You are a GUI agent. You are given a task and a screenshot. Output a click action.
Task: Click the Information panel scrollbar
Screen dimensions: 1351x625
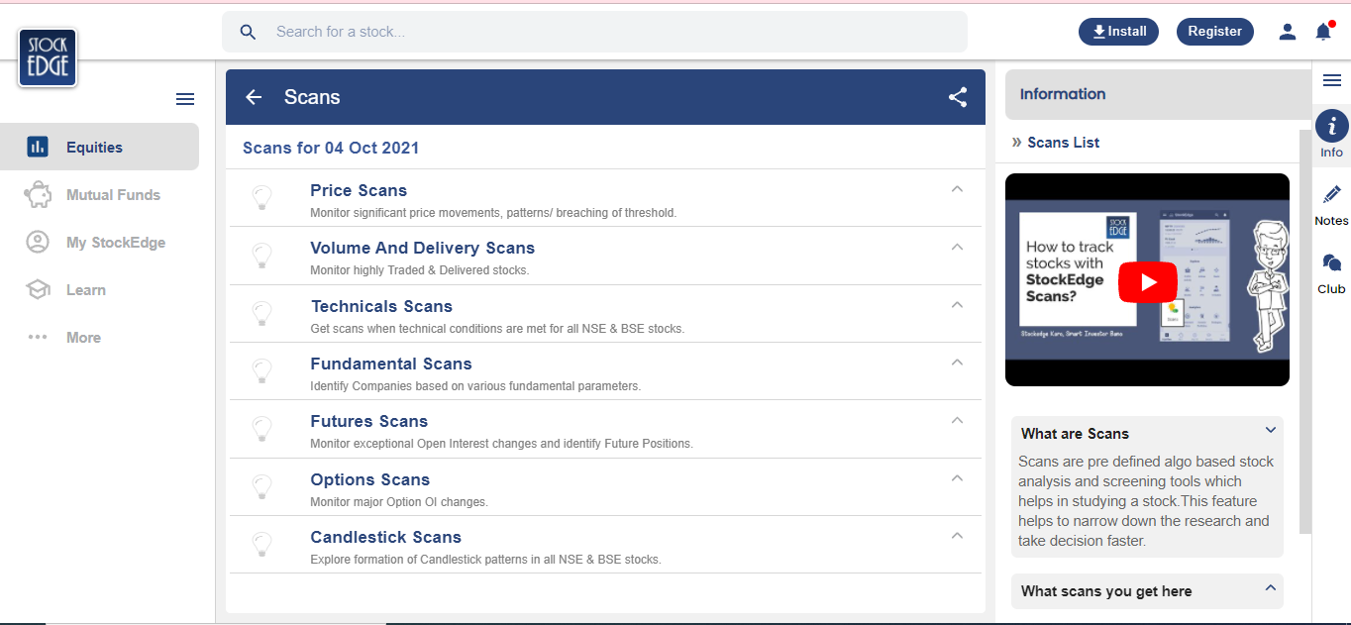[x=1305, y=332]
